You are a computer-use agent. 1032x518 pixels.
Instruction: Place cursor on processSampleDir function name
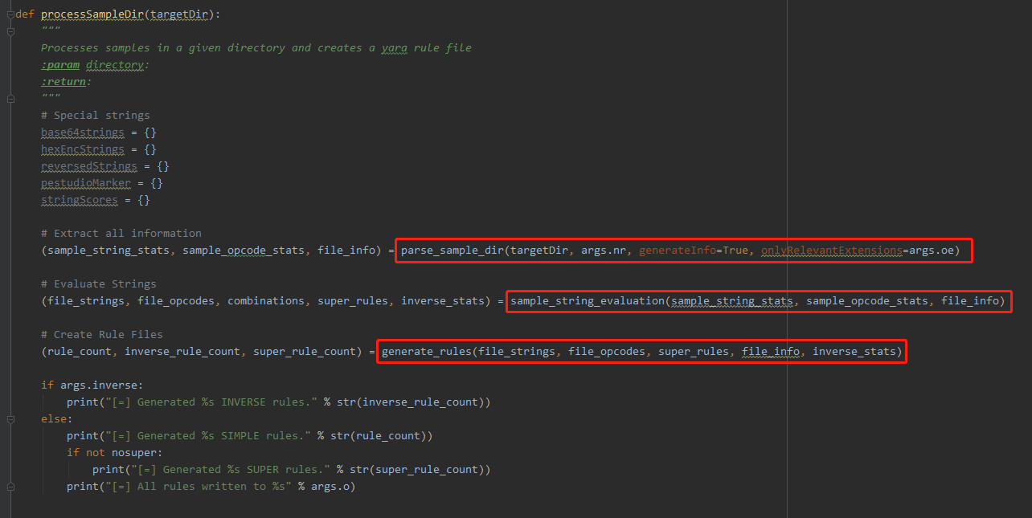pyautogui.click(x=92, y=14)
